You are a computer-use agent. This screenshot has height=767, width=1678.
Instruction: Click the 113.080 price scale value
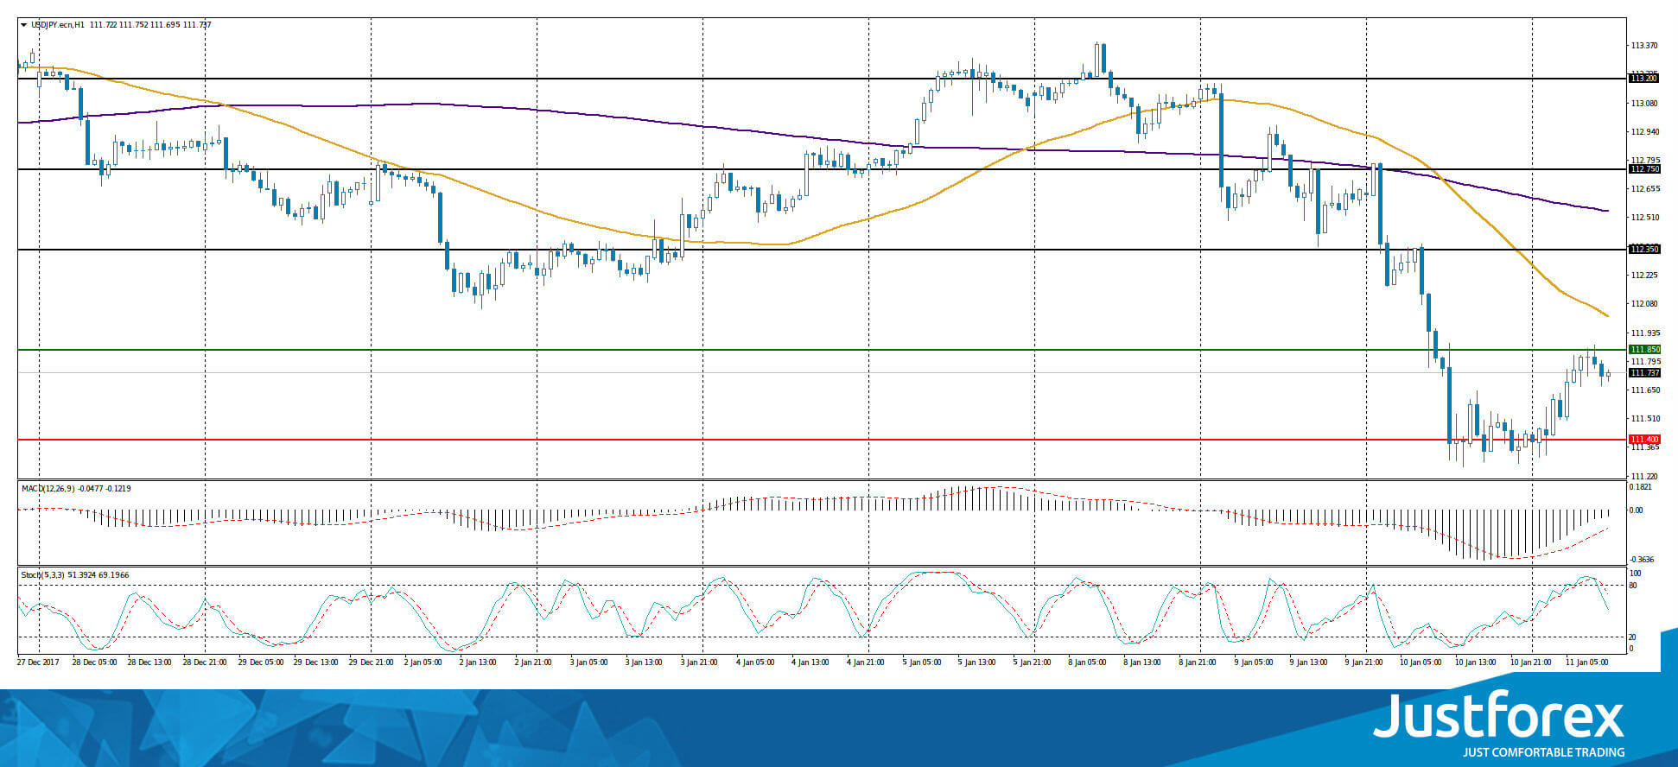click(1644, 104)
